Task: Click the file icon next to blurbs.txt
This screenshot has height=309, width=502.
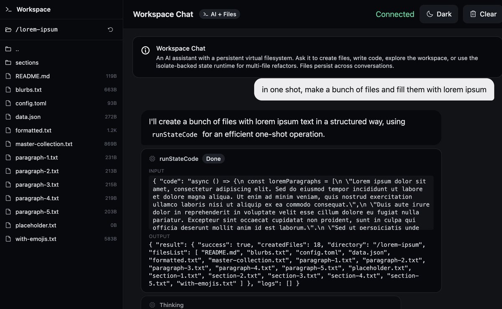Action: click(8, 90)
